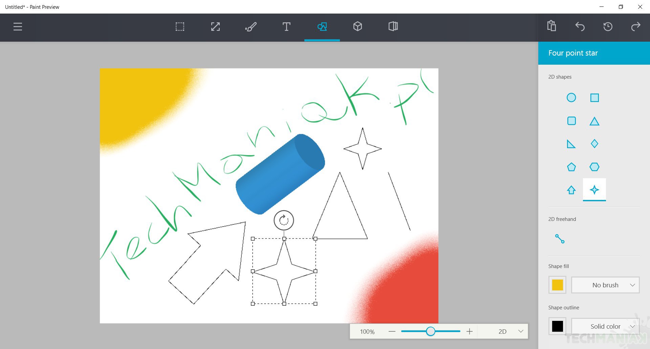The height and width of the screenshot is (349, 650).
Task: Select the Canvas resize tool
Action: [x=215, y=26]
